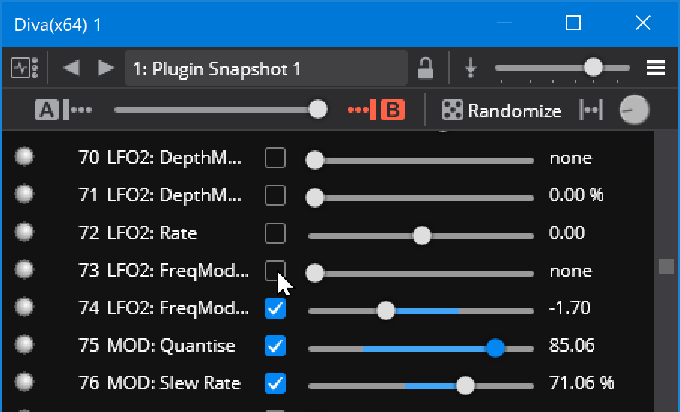Screen dimensions: 680x412
Task: Toggle the snapshot lock icon
Action: pyautogui.click(x=426, y=68)
